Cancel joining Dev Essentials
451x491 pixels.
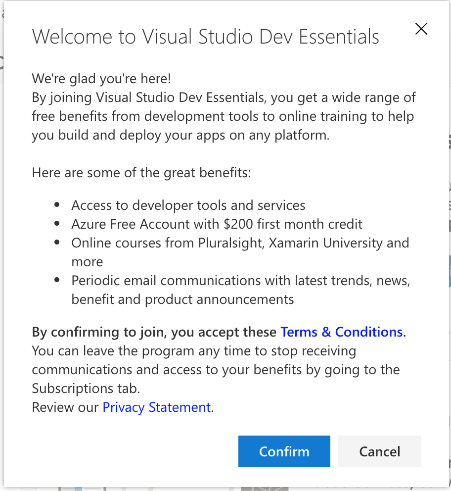pos(380,451)
